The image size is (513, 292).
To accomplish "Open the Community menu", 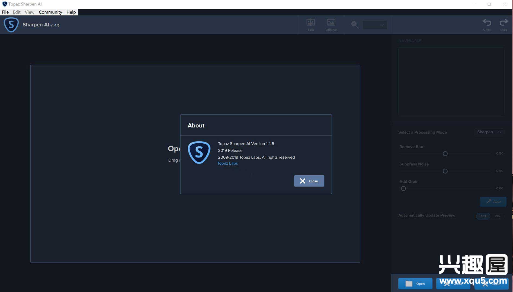I will tap(50, 12).
